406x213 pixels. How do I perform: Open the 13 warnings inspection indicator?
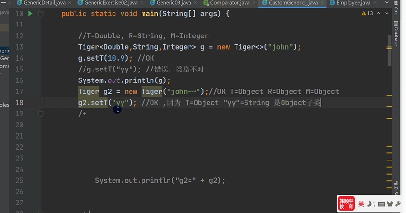point(367,13)
